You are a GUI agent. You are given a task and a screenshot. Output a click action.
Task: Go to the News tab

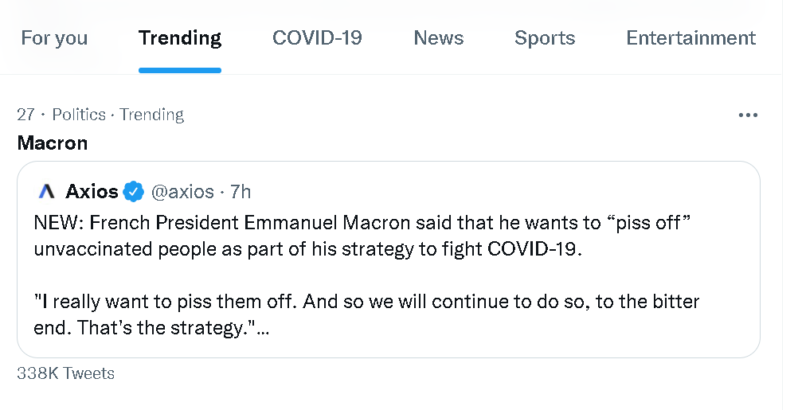coord(438,38)
